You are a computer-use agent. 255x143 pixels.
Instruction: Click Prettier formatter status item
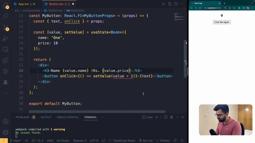(x=163, y=141)
